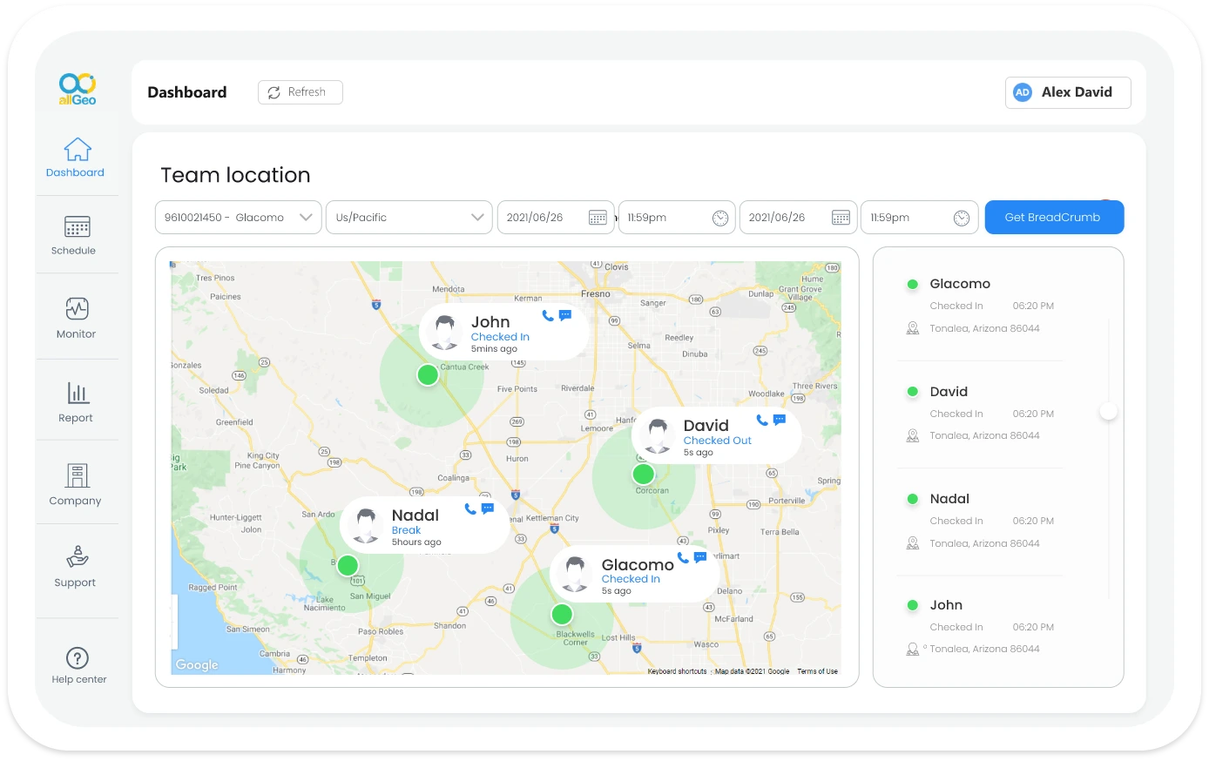Open the Dashboard sidebar item
Screen dimensions: 1209x761
[76, 158]
